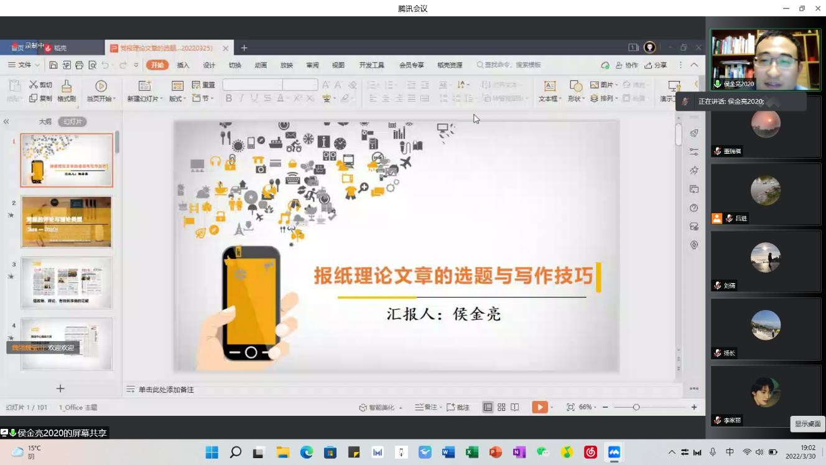This screenshot has height=465, width=826.
Task: Click the print icon in quick access toolbar
Action: click(x=79, y=65)
